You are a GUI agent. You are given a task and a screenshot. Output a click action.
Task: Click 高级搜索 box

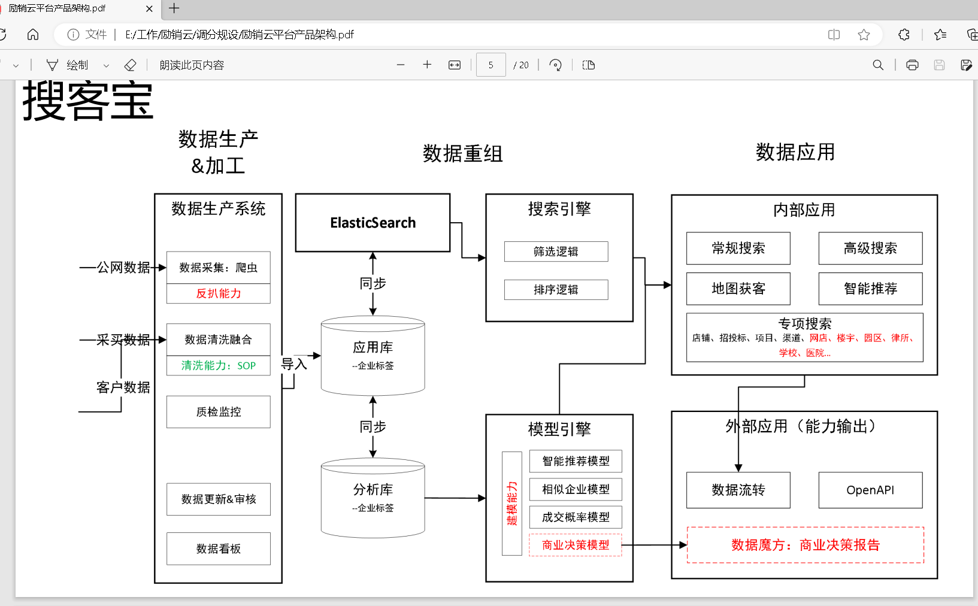click(870, 249)
